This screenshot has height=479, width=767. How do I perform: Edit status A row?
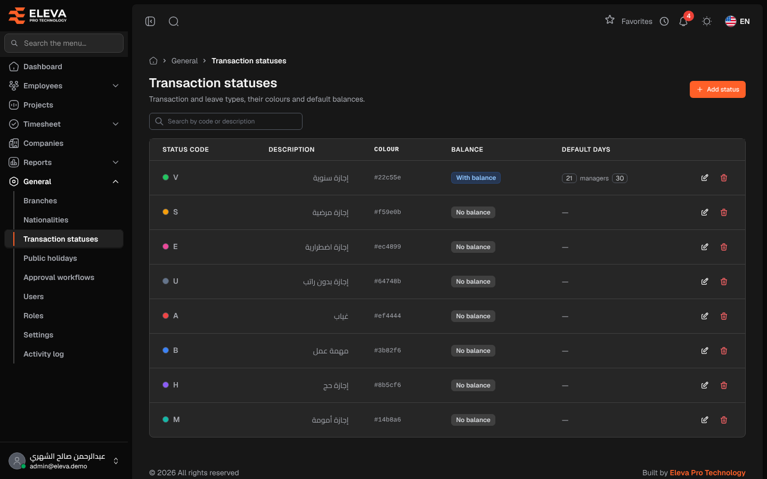pyautogui.click(x=705, y=316)
